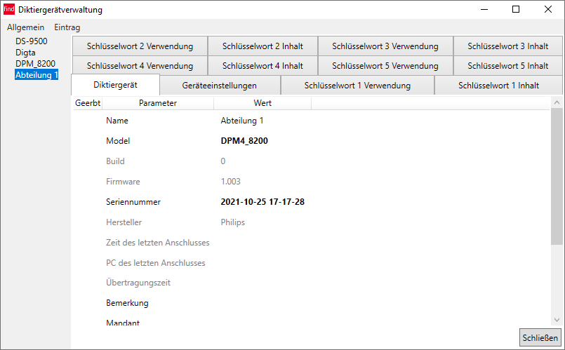Screen dimensions: 565x350
Task: Click the Firmware value 1.003
Action: [x=231, y=182]
